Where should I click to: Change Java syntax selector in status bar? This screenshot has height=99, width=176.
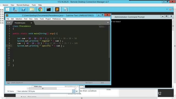(102, 83)
